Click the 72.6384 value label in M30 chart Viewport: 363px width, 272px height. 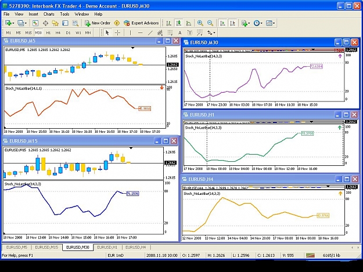click(316, 66)
